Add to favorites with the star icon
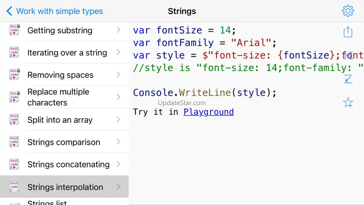This screenshot has width=364, height=205. click(x=348, y=103)
